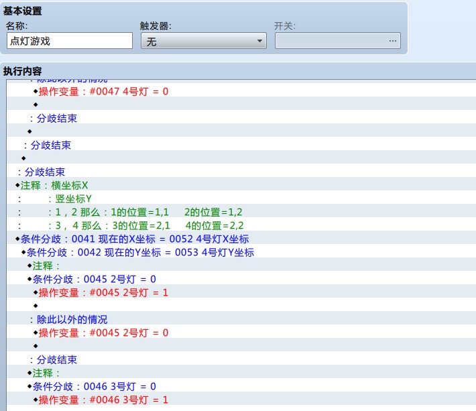Screen dimensions: 476x411
Task: Click the 执行内容 section header
Action: click(x=23, y=71)
